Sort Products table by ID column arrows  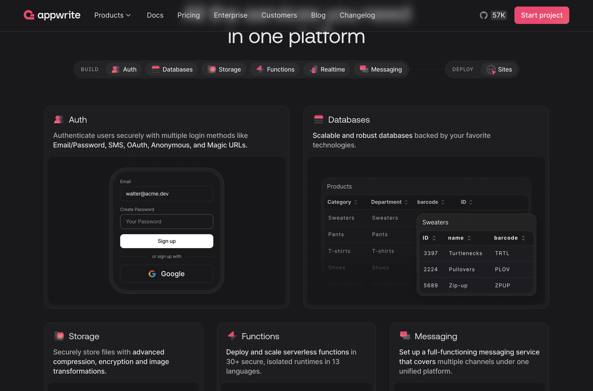pyautogui.click(x=471, y=202)
